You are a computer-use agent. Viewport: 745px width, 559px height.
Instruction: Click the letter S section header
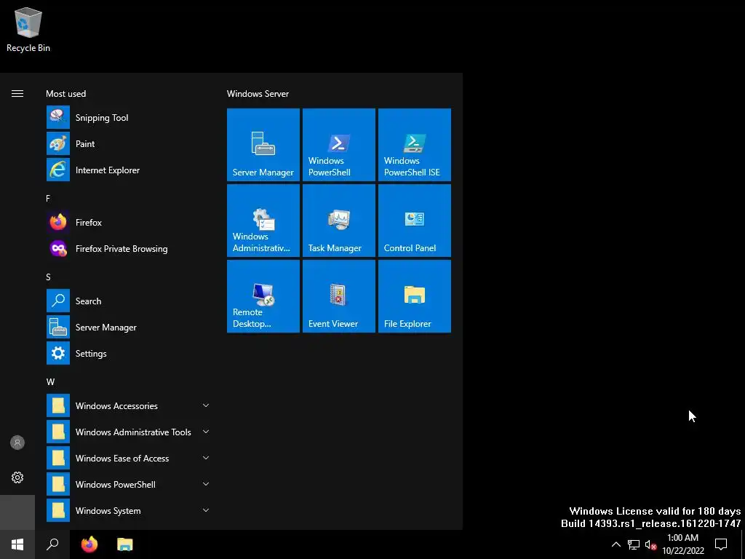pyautogui.click(x=48, y=277)
